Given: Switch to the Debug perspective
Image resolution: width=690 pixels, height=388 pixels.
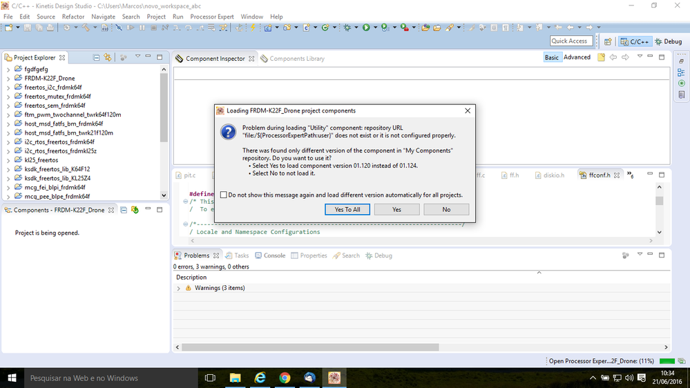Looking at the screenshot, I should coord(669,41).
